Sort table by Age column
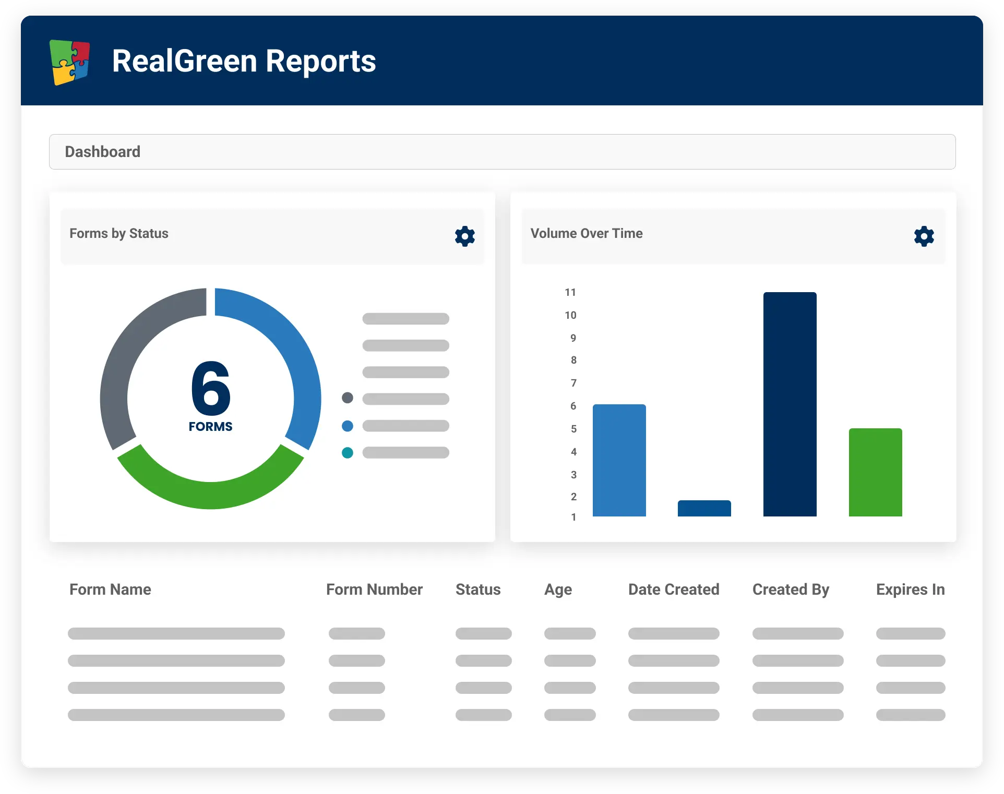 pos(558,590)
